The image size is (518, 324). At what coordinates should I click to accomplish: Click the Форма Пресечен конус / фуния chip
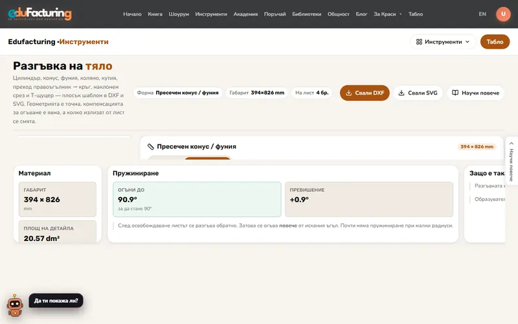click(x=177, y=93)
